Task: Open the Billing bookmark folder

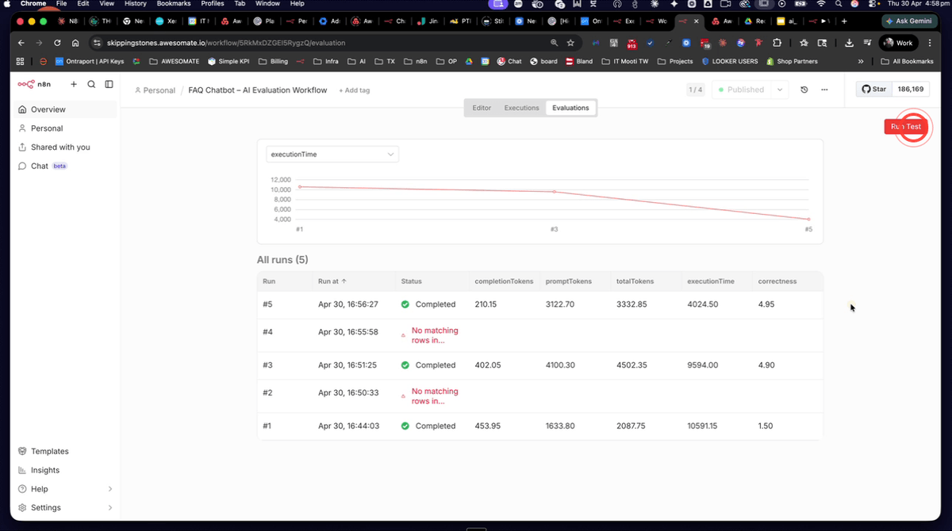Action: (x=272, y=61)
